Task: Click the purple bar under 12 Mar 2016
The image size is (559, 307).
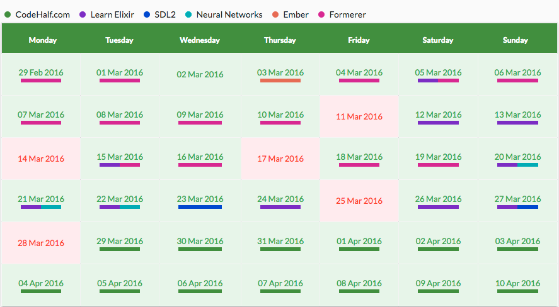Action: (438, 123)
